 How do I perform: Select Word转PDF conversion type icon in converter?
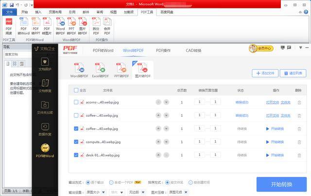tap(79, 70)
